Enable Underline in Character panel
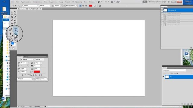 (39, 75)
